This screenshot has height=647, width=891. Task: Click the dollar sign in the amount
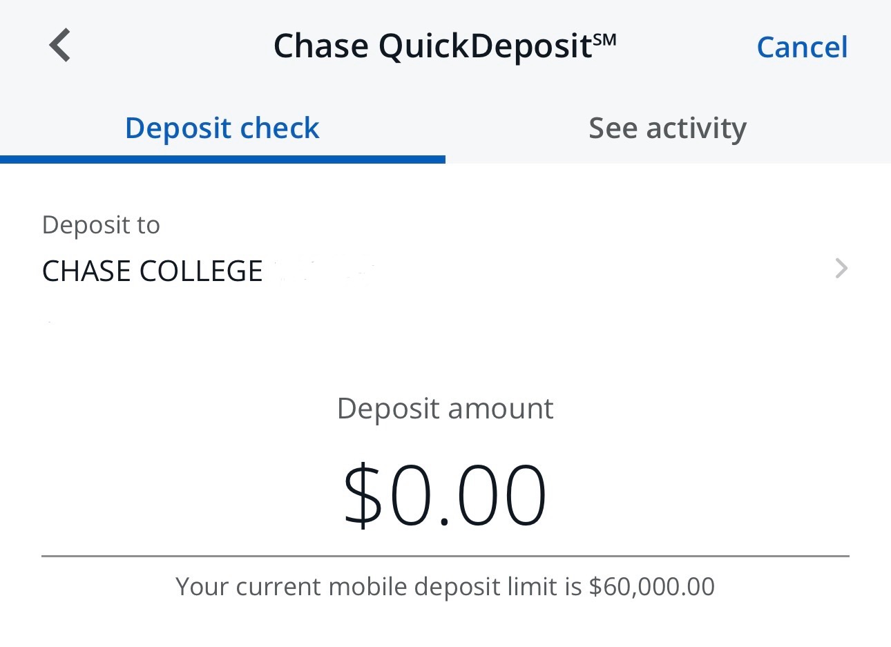pyautogui.click(x=363, y=496)
